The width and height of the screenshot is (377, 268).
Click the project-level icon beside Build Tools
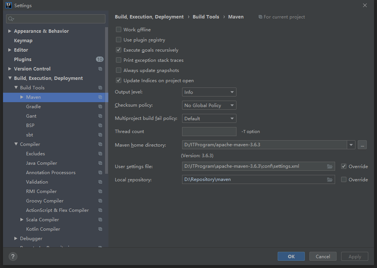click(x=100, y=88)
